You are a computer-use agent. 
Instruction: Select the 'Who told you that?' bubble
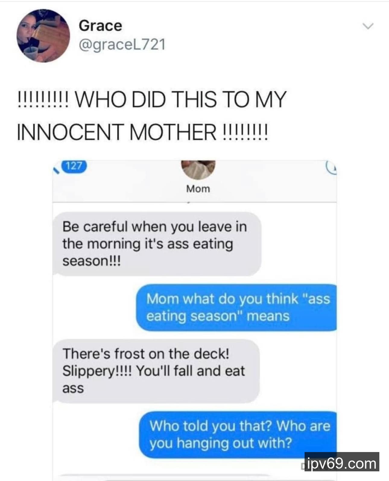pos(238,435)
